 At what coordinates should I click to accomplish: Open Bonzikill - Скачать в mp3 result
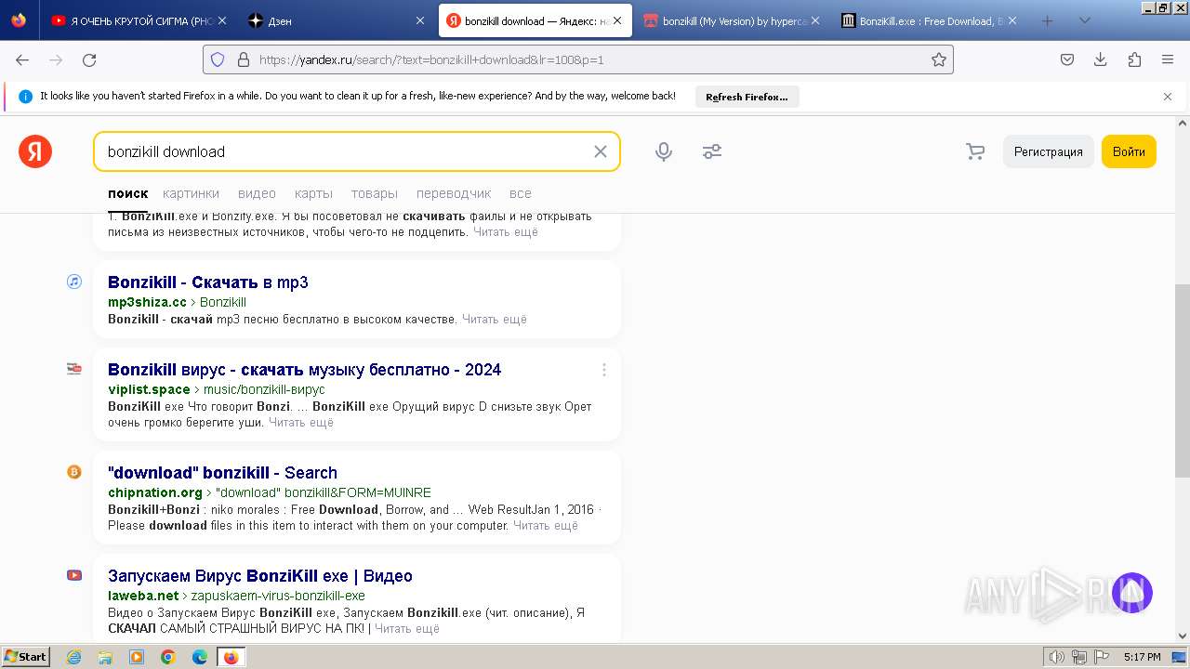point(208,282)
